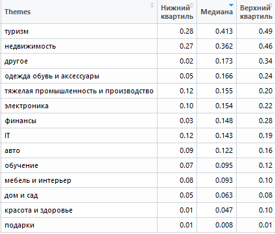Image resolution: width=275 pixels, height=234 pixels.
Task: Click sort arrows on Нижний квартиль header
Action: tap(191, 5)
